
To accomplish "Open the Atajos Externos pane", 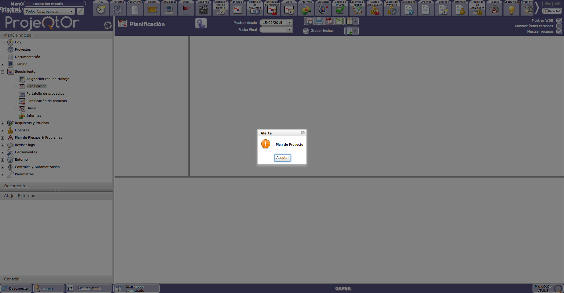I will tap(57, 196).
